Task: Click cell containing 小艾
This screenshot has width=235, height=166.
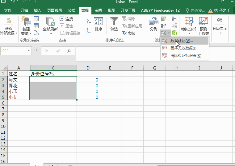Action: [19, 97]
